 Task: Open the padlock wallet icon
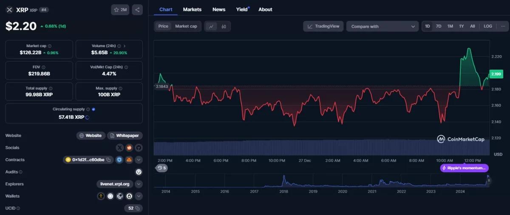[129, 196]
